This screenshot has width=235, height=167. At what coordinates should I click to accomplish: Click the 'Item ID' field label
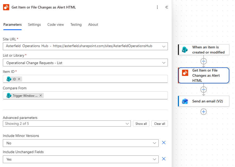click(x=8, y=72)
